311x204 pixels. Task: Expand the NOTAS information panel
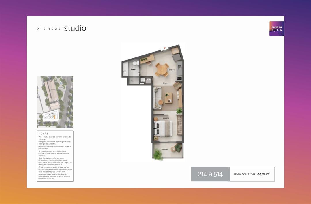[x=55, y=156]
